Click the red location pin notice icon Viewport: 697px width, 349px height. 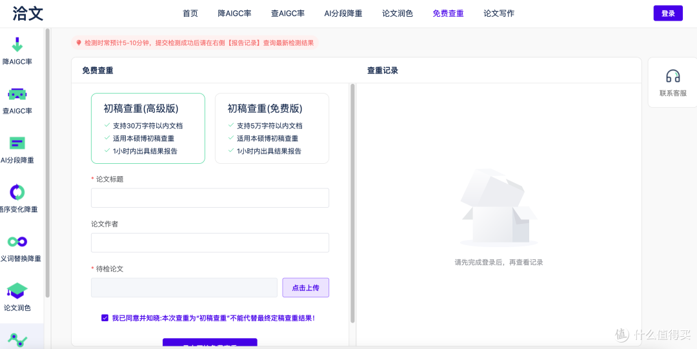(x=79, y=43)
